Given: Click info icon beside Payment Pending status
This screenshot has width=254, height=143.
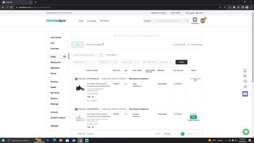Looking at the screenshot, I should tap(140, 116).
